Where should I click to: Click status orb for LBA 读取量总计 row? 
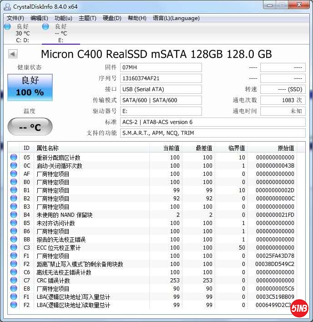[x=14, y=305]
